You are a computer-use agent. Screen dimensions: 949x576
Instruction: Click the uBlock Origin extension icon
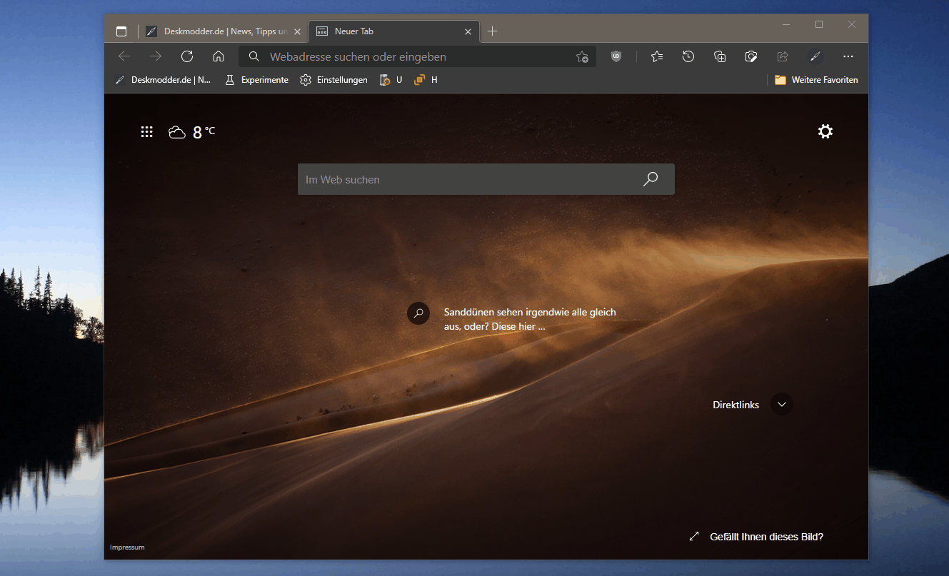coord(616,56)
